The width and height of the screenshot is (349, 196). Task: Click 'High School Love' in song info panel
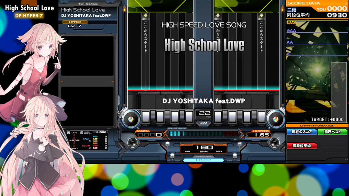[83, 10]
